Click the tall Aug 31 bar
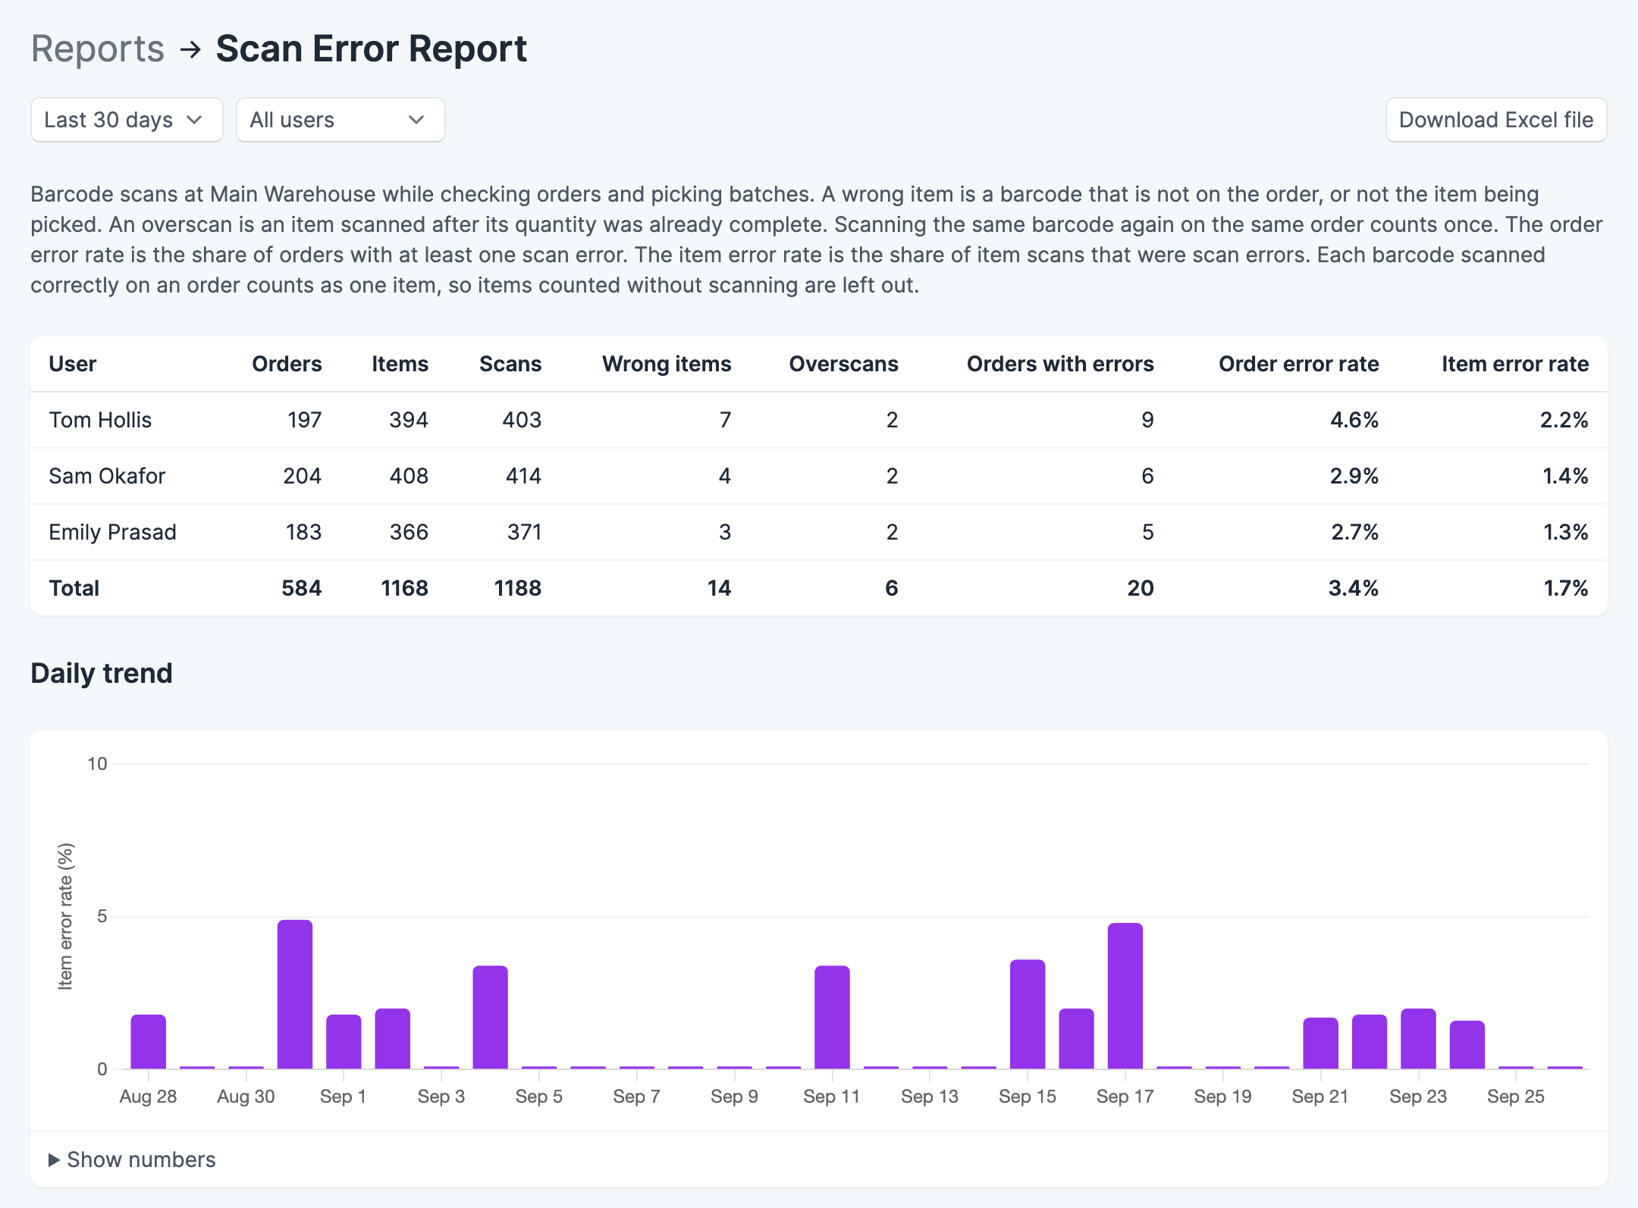The width and height of the screenshot is (1638, 1208). (295, 994)
